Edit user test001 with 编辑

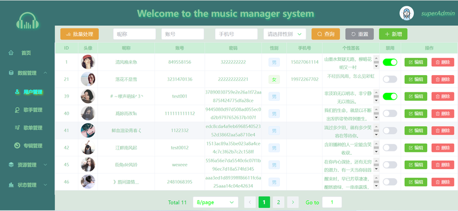click(x=416, y=96)
